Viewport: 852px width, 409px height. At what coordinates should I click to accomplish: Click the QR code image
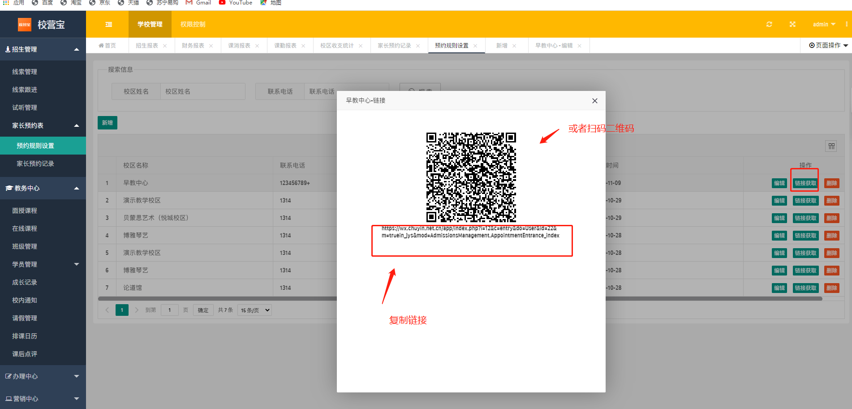point(471,177)
